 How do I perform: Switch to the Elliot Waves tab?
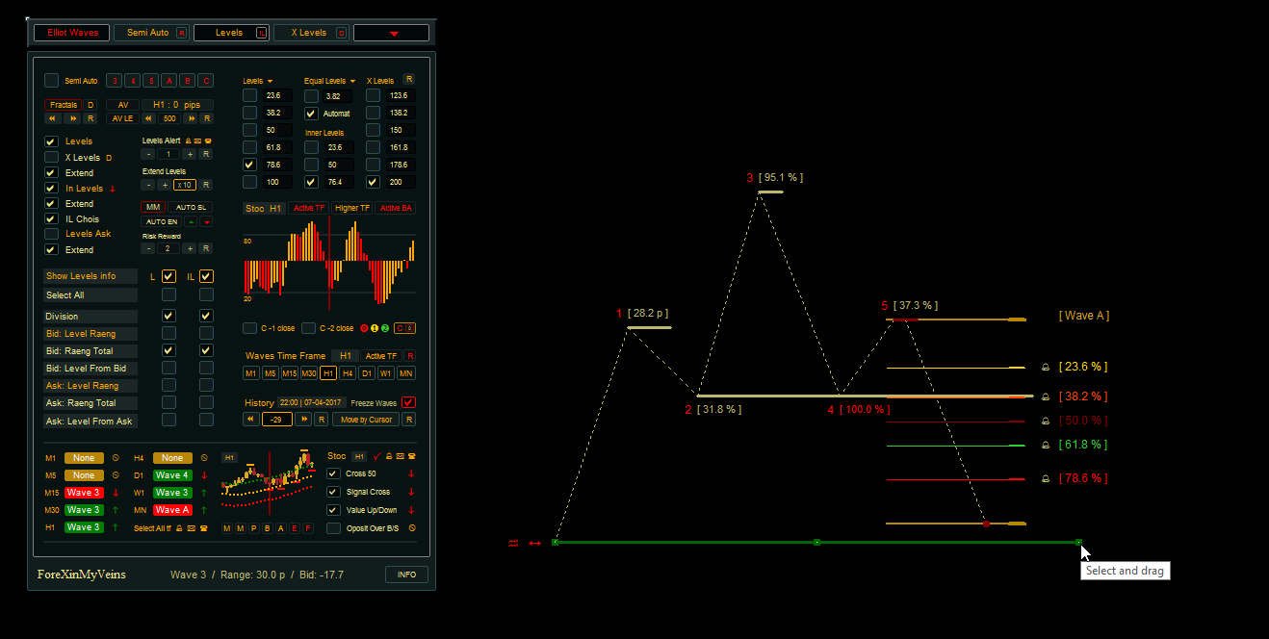72,33
